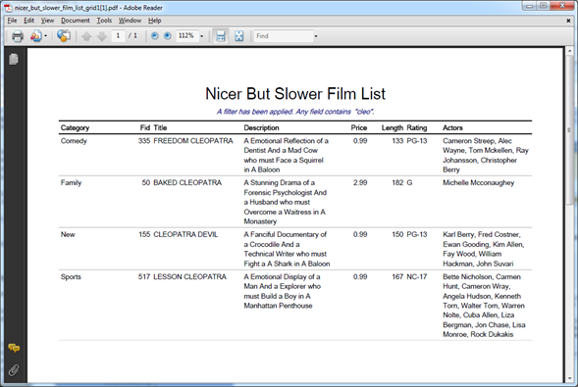Image resolution: width=578 pixels, height=387 pixels.
Task: Click the email/send globe icon
Action: point(64,36)
